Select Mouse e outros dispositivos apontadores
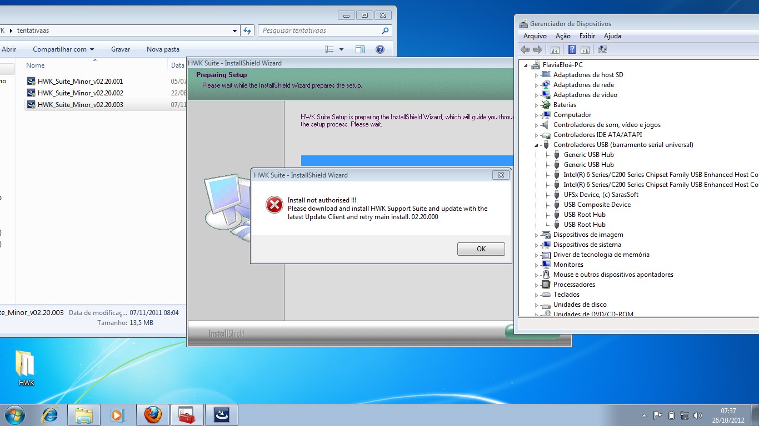Image resolution: width=759 pixels, height=426 pixels. 613,275
